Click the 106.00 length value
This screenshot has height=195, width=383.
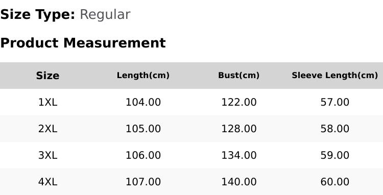(143, 155)
